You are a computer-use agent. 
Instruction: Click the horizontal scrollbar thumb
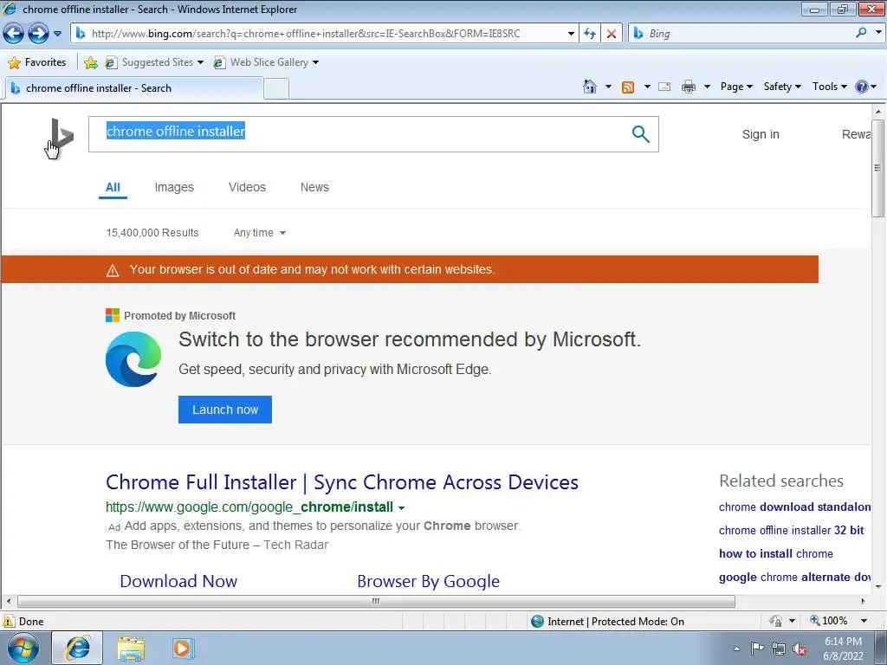(x=376, y=601)
